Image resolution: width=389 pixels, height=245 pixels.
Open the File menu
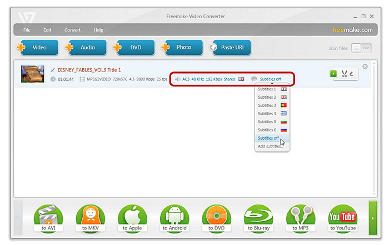(27, 30)
